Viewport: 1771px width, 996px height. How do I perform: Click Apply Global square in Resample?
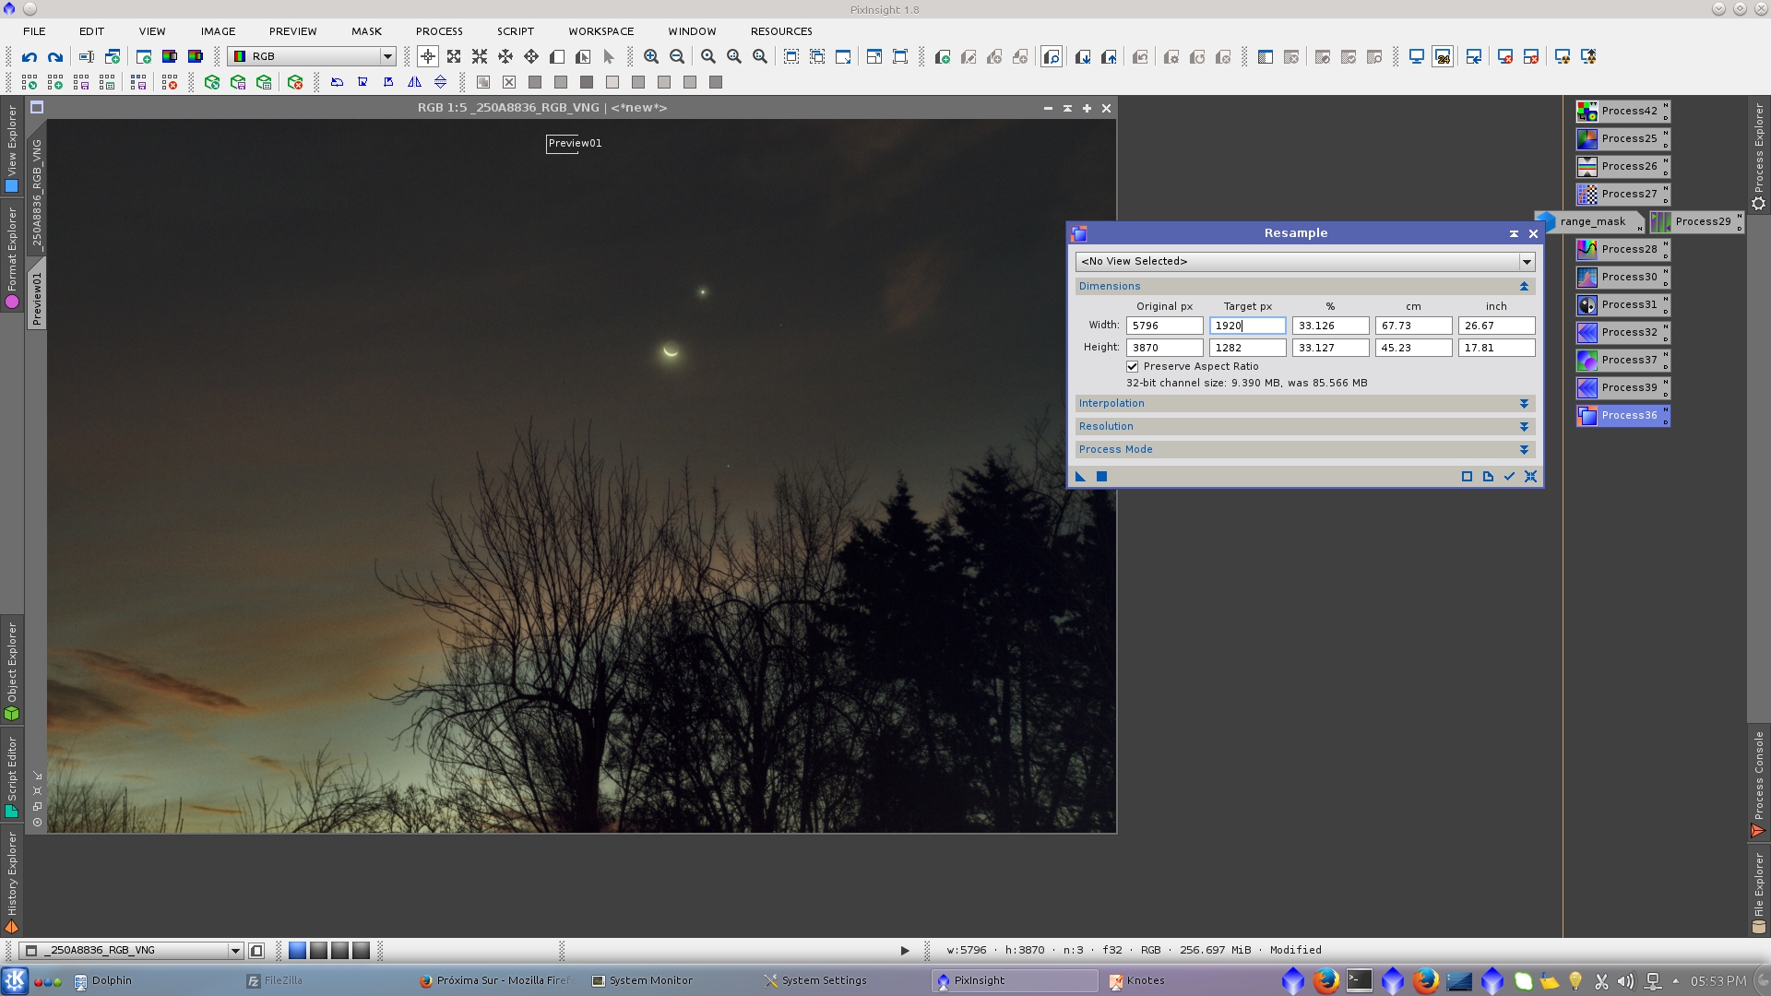[x=1101, y=477]
